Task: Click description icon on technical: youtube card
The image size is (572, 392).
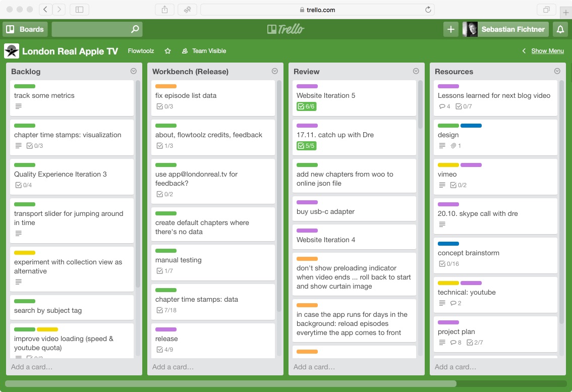Action: [442, 303]
